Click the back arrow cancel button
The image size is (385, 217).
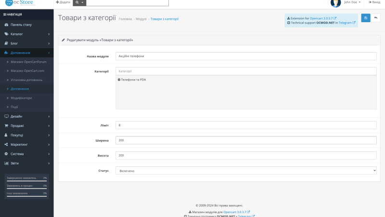(x=376, y=18)
